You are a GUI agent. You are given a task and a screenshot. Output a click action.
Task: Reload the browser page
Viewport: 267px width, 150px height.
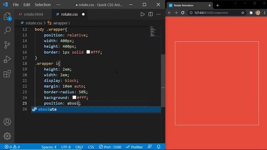pos(183,13)
